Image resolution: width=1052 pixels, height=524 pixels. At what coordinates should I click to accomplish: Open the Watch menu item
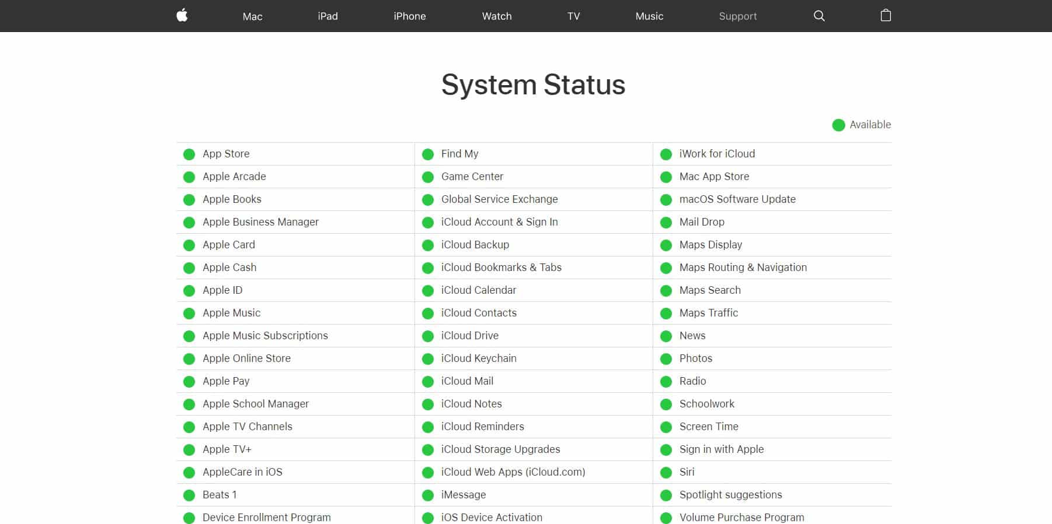[497, 16]
